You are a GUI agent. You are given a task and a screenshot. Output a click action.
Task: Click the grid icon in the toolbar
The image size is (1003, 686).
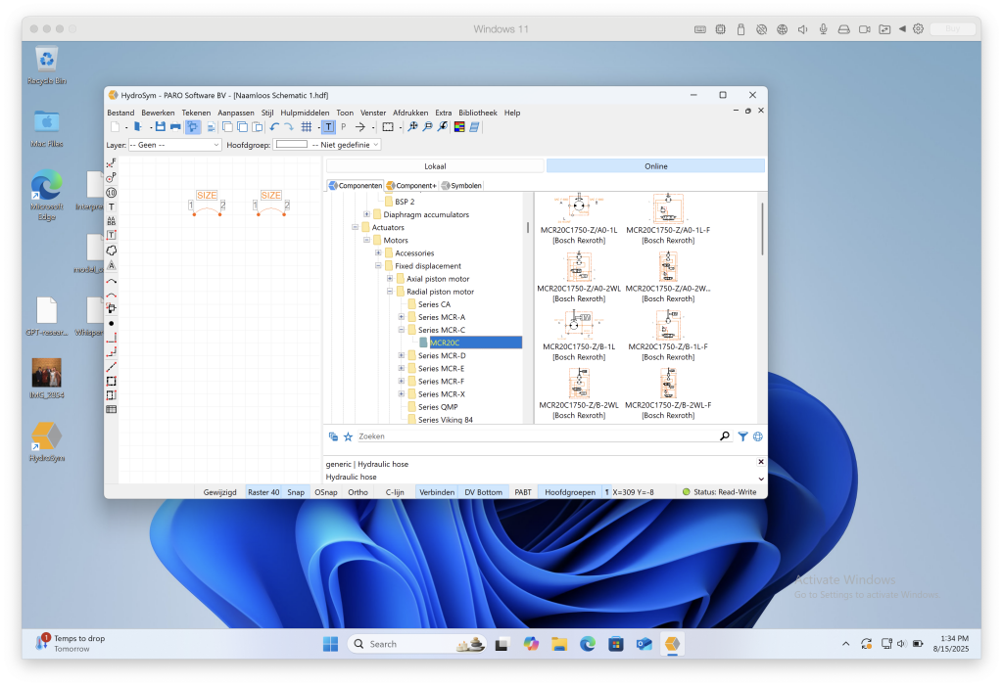pyautogui.click(x=307, y=127)
